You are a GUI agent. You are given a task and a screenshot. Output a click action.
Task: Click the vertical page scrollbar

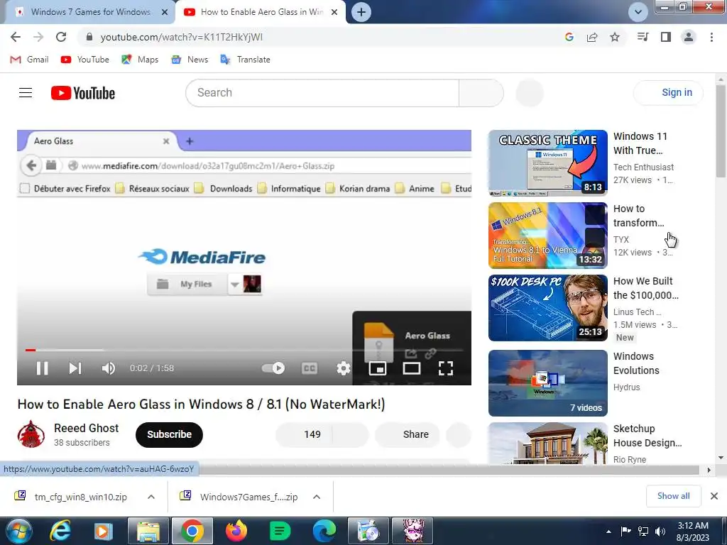coord(721,131)
